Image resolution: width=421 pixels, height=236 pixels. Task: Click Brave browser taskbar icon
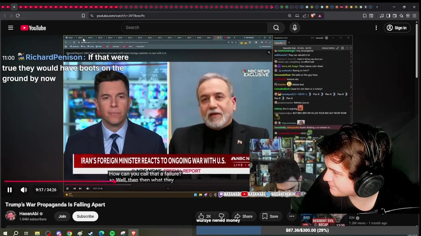[134, 233]
